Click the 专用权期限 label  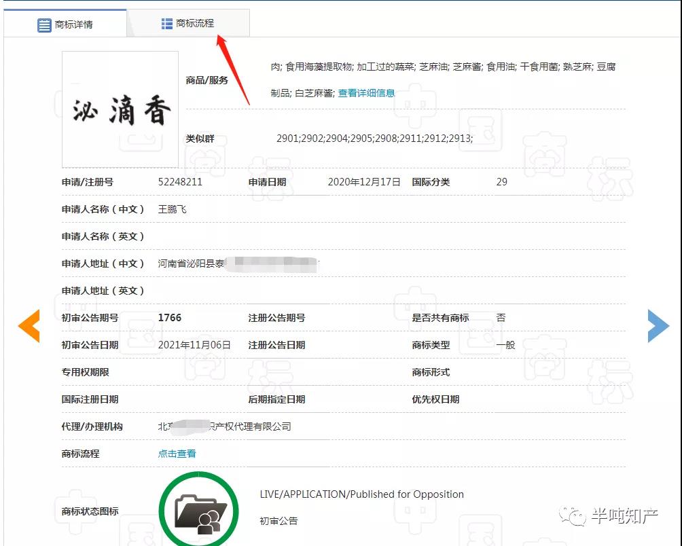pyautogui.click(x=86, y=372)
